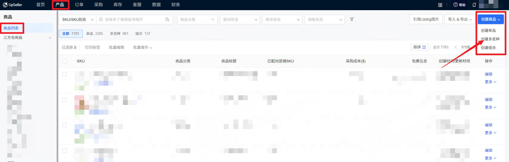Select the third product row checkbox
The width and height of the screenshot is (509, 162).
pos(64,125)
